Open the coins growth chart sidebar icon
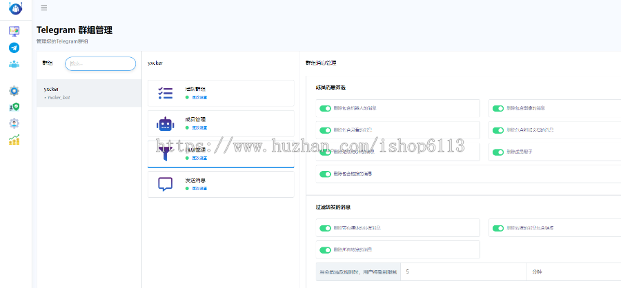Image resolution: width=621 pixels, height=288 pixels. (x=14, y=140)
